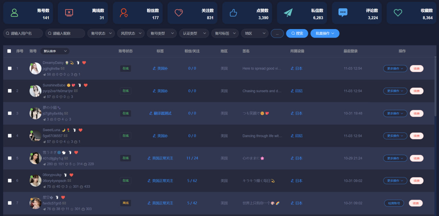This screenshot has width=439, height=216.
Task: Click the 收藏数 green heart icon
Action: point(398,13)
